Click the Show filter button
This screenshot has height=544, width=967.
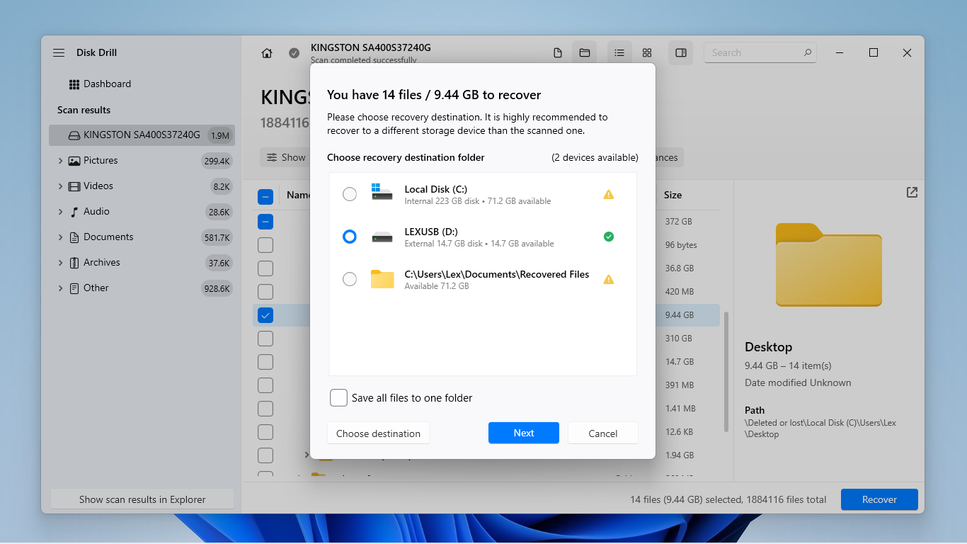point(286,157)
